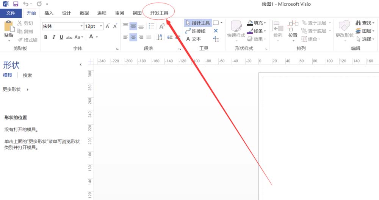379x200 pixels.
Task: Open the Effects (效果) dropdown
Action: click(x=257, y=39)
